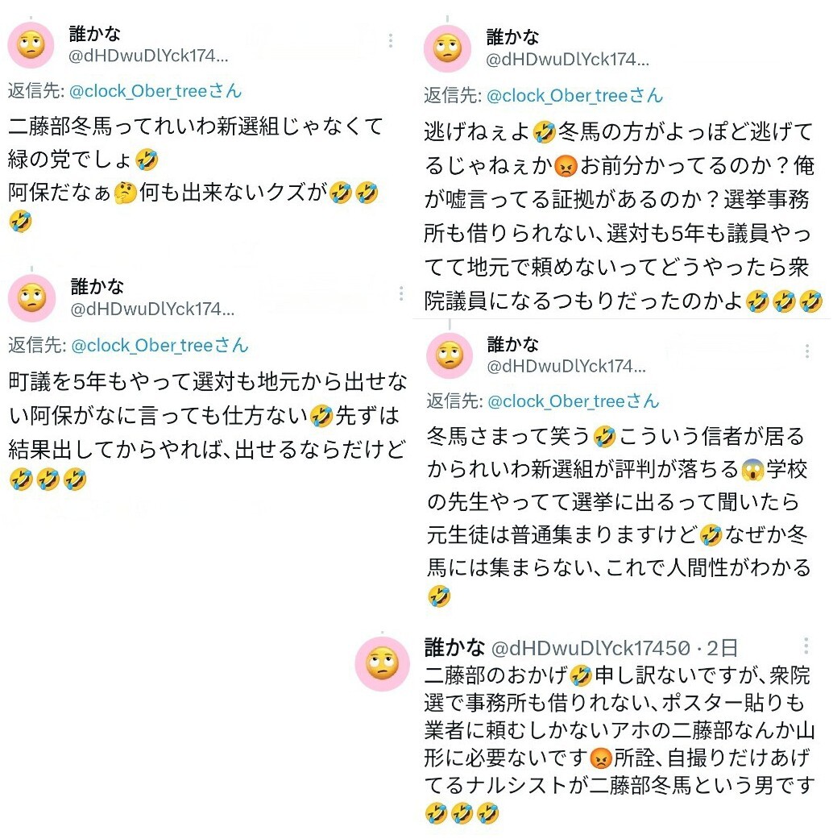
Task: Open 誰かな display name on 町議を5年 tweet
Action: point(97,286)
